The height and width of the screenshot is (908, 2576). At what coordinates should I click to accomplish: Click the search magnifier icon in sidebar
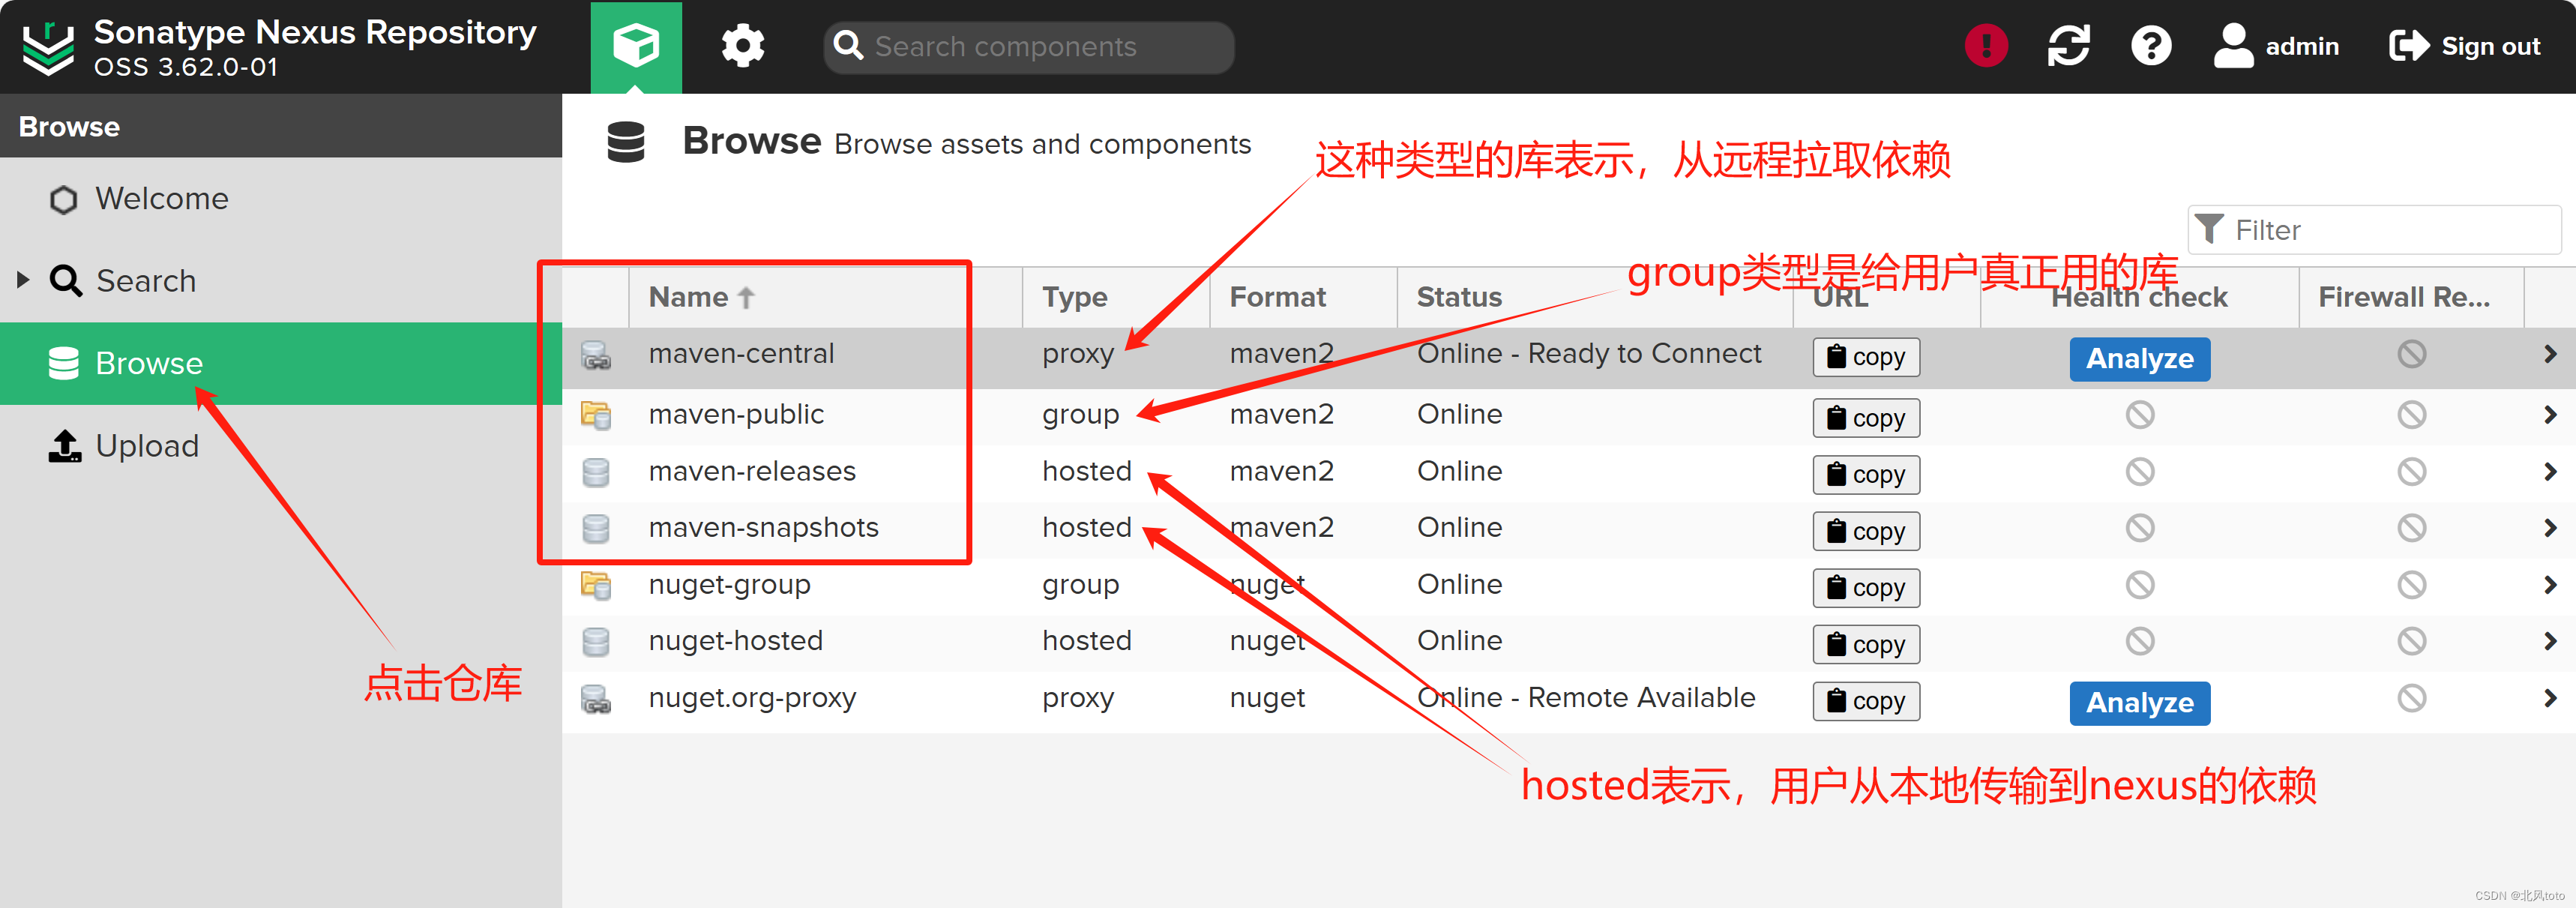pyautogui.click(x=66, y=281)
